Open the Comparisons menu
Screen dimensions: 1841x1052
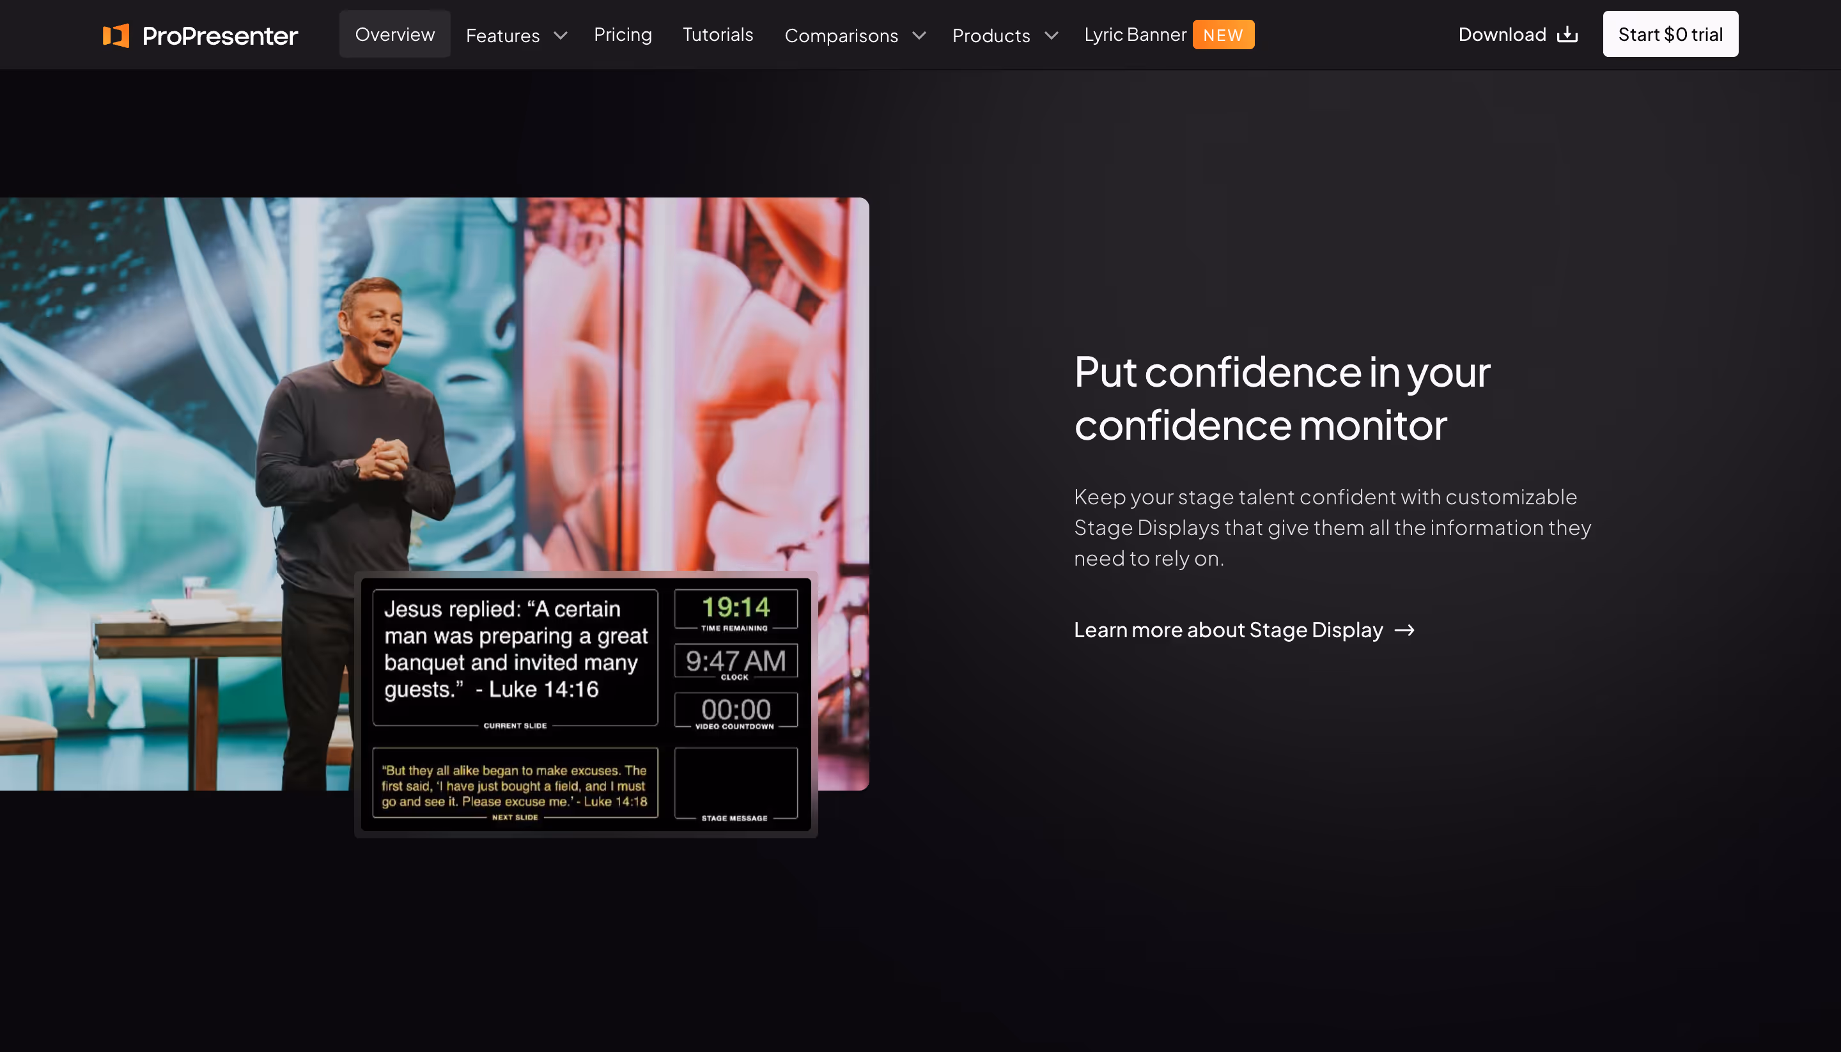coord(841,35)
